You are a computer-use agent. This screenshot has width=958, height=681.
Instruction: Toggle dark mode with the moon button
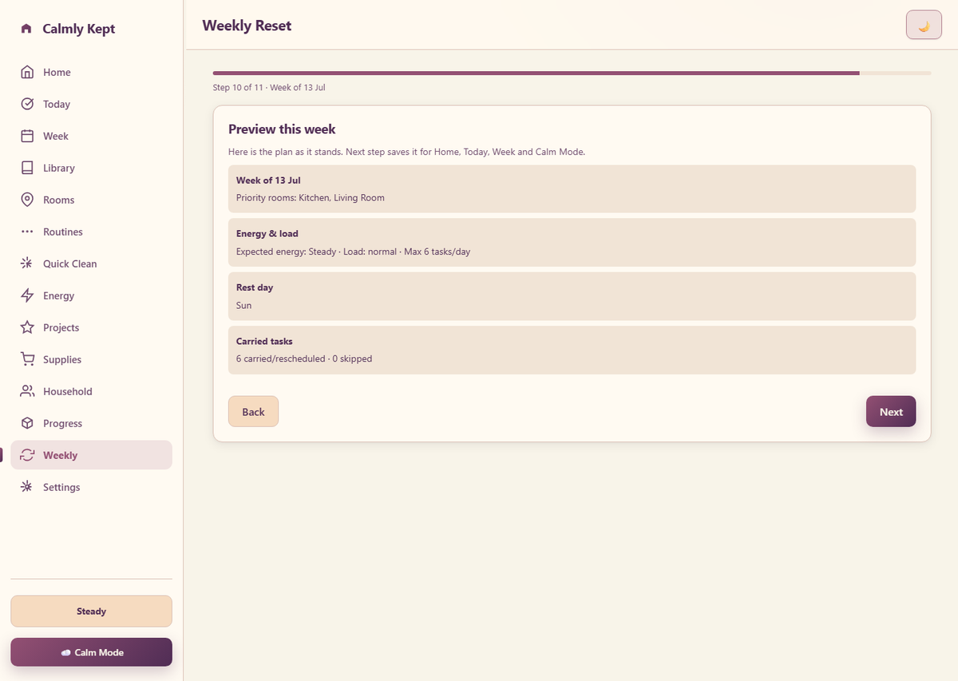point(924,25)
